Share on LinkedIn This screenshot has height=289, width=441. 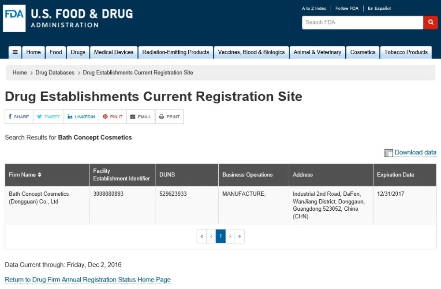(81, 117)
